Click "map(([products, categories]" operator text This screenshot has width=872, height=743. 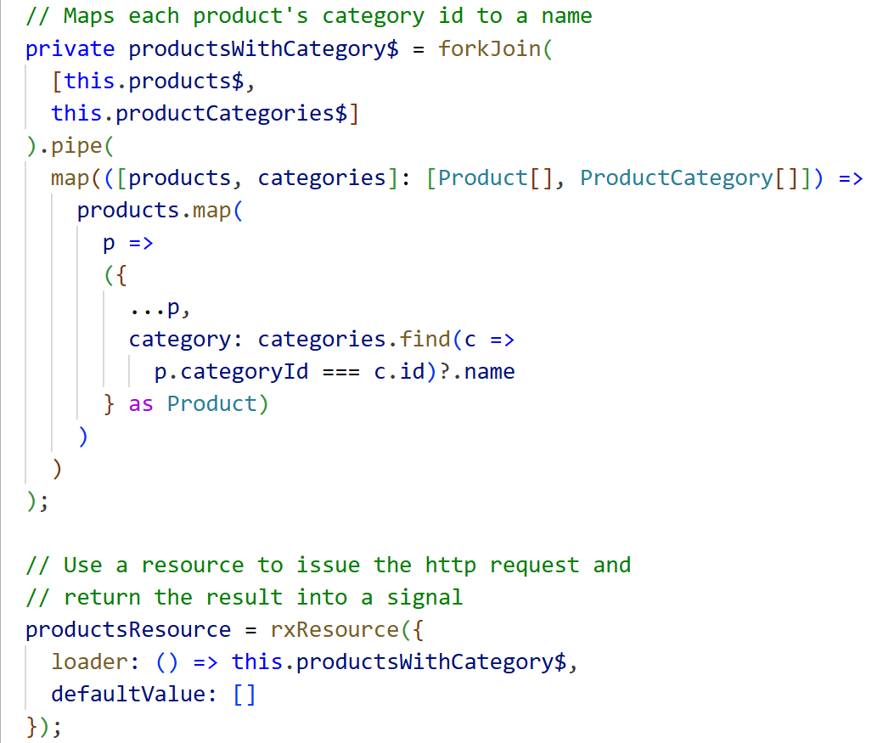[x=225, y=178]
